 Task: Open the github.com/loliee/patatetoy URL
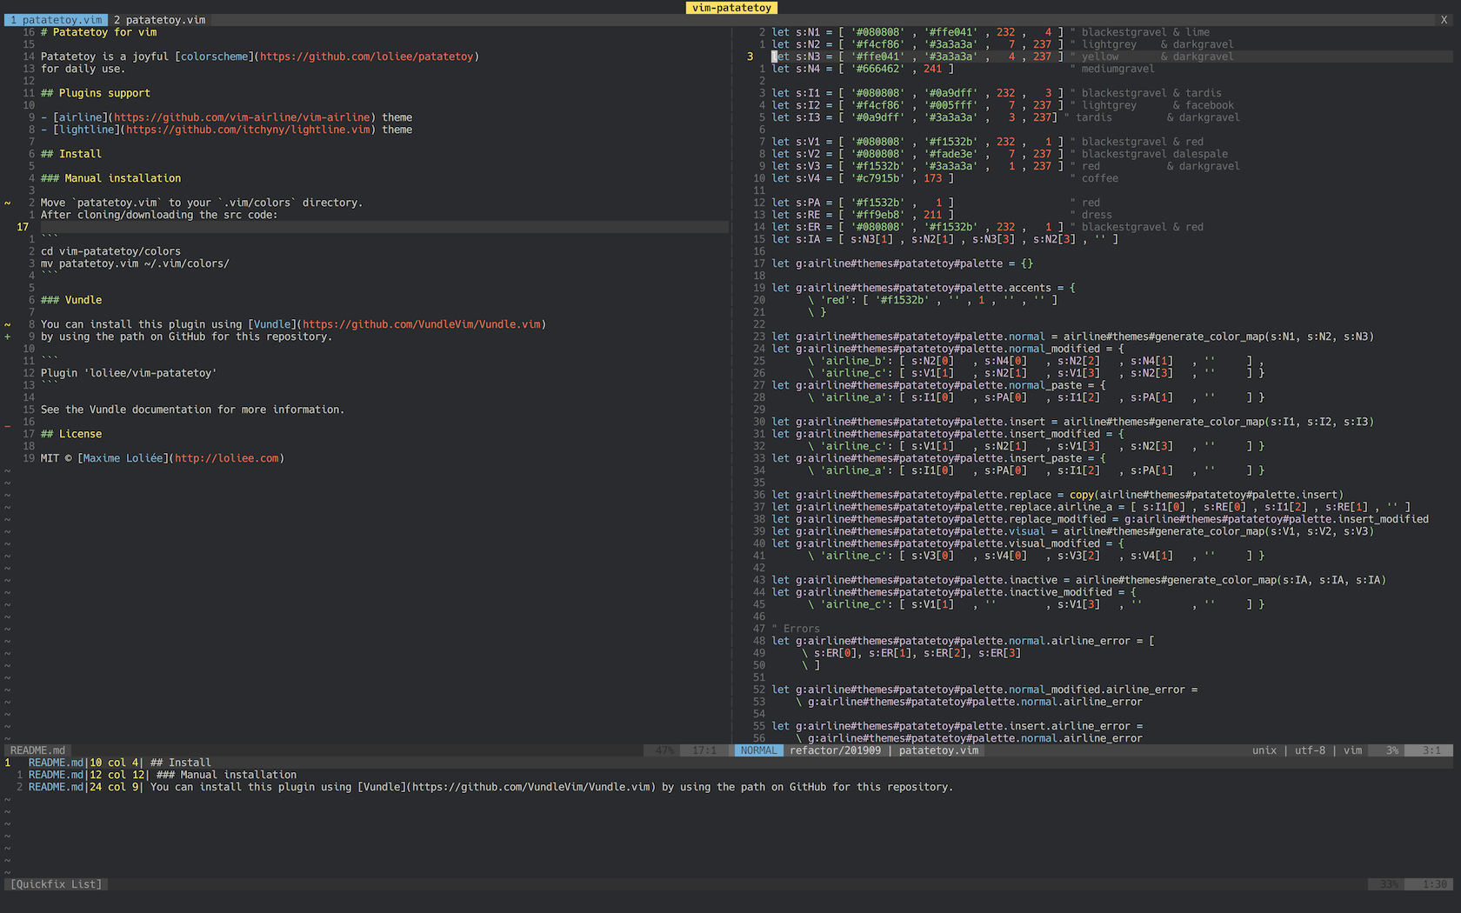click(x=366, y=57)
